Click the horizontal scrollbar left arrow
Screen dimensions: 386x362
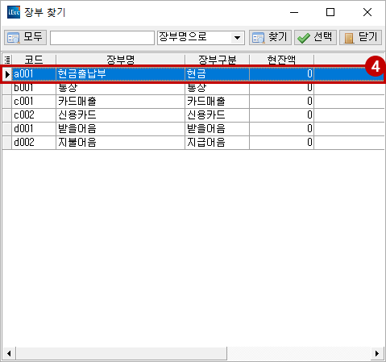tap(9, 353)
